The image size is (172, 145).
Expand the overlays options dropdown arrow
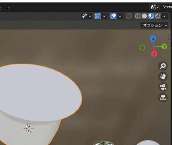120,16
